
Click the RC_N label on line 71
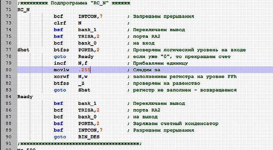(x=23, y=10)
